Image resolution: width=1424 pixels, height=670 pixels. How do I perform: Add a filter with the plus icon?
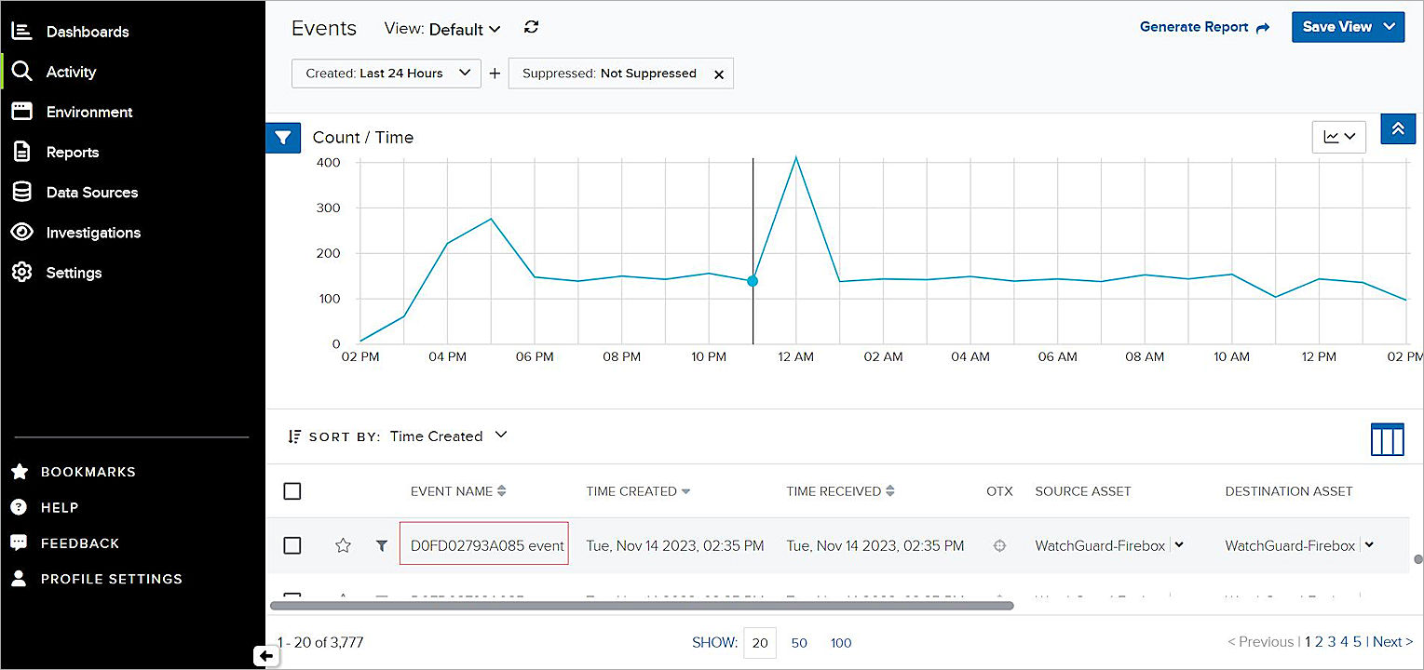click(495, 74)
